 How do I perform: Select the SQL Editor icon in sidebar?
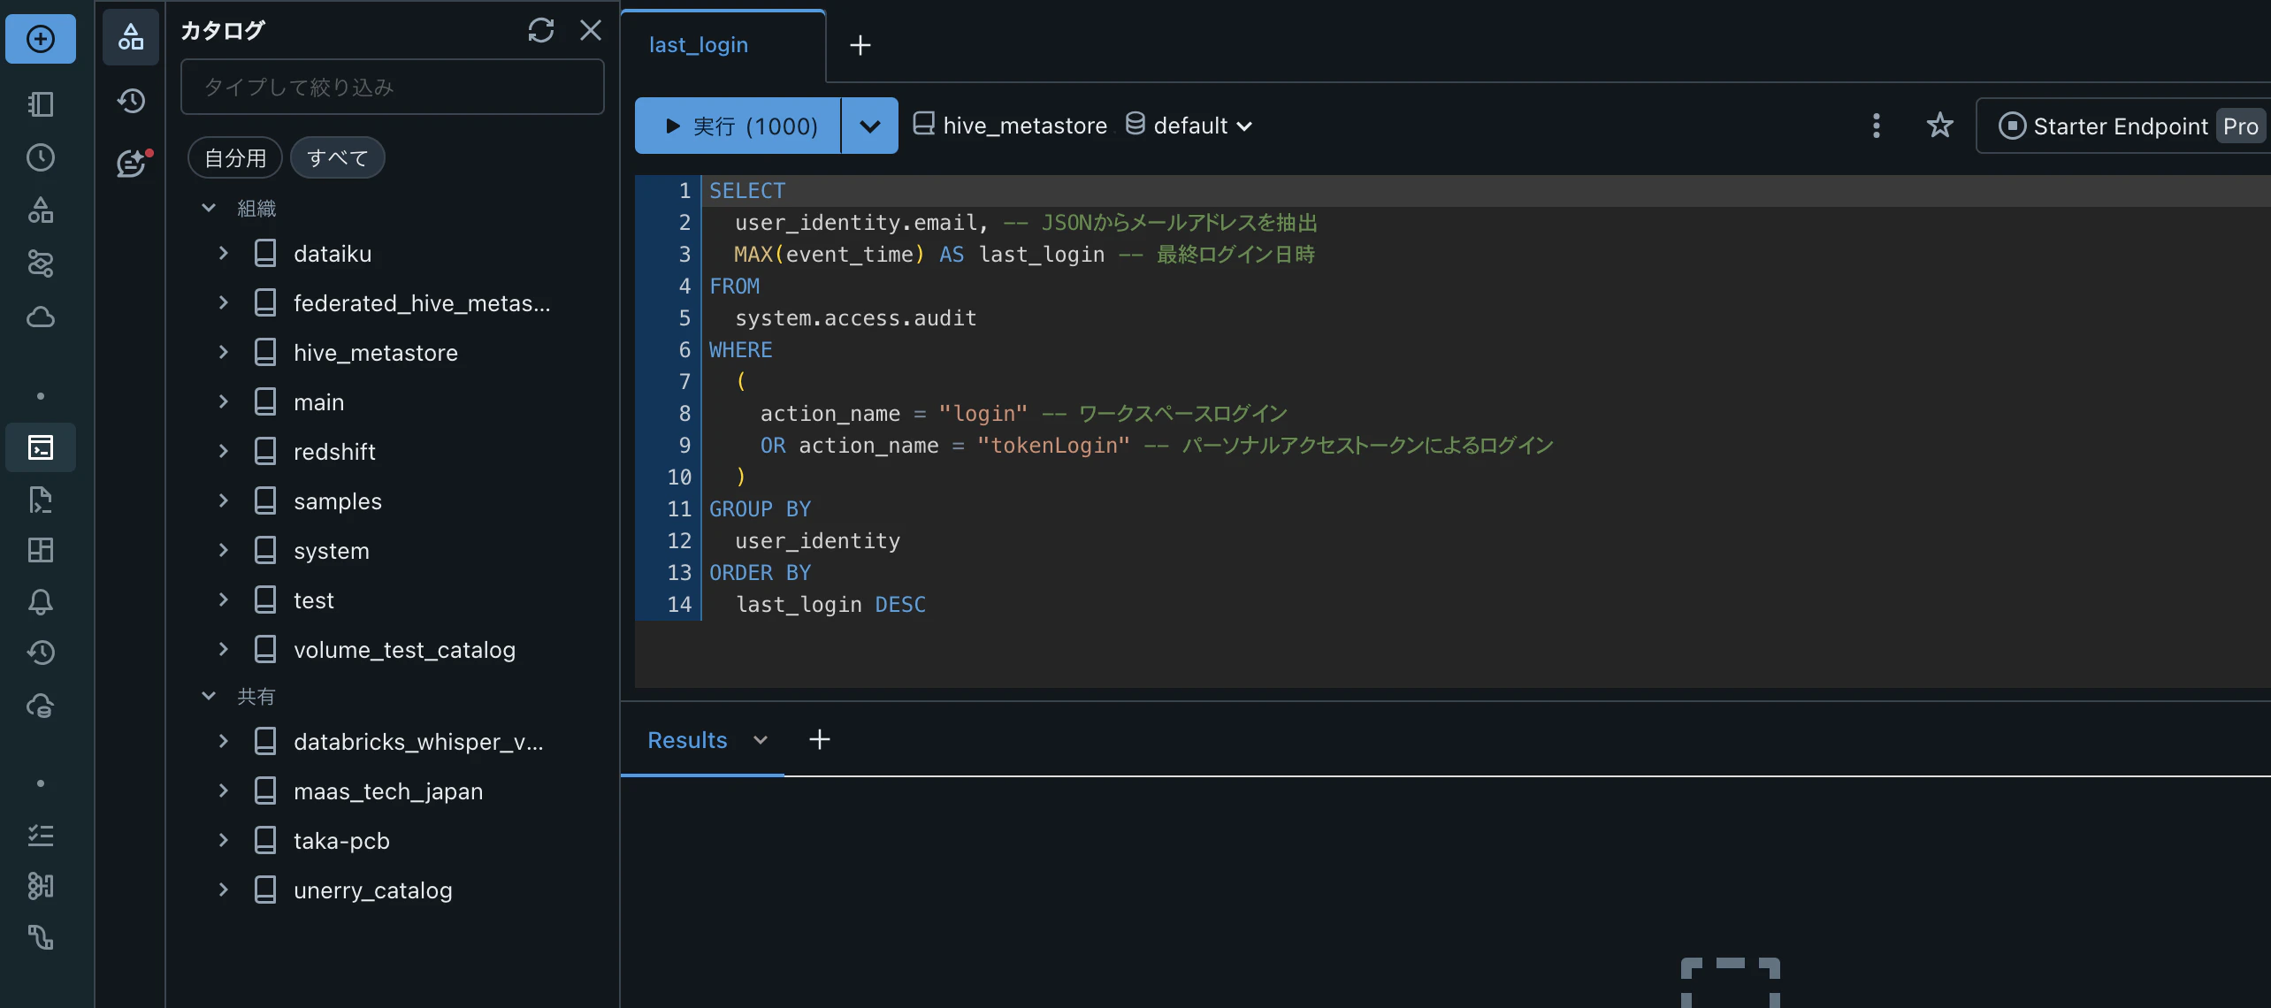(x=41, y=447)
